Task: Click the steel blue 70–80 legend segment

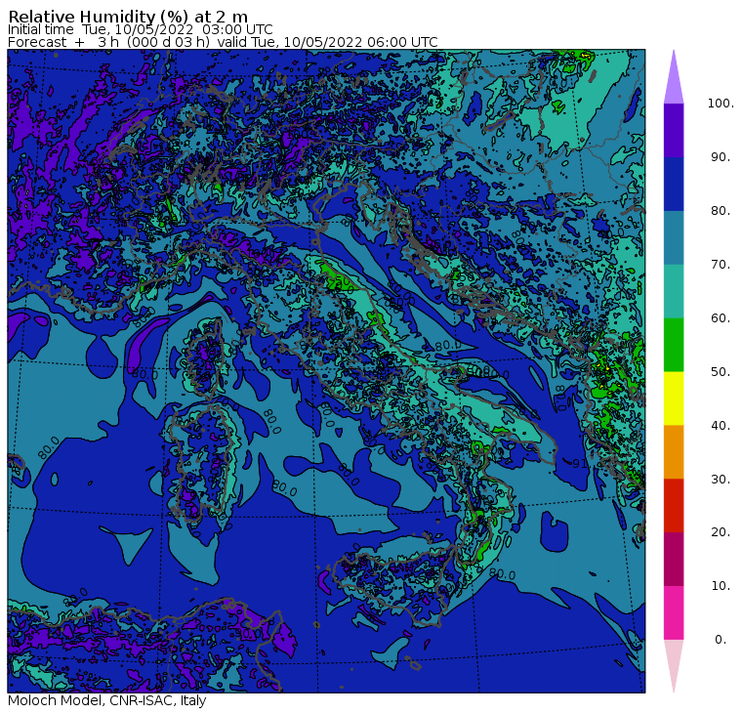Action: coord(674,237)
